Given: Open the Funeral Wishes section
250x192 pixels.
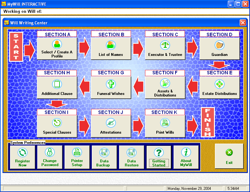Looking at the screenshot, I should pos(111,88).
